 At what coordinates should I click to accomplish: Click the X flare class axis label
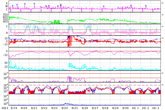tap(7, 3)
